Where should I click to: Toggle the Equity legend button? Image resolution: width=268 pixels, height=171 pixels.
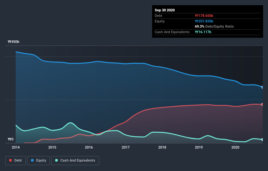[39, 161]
